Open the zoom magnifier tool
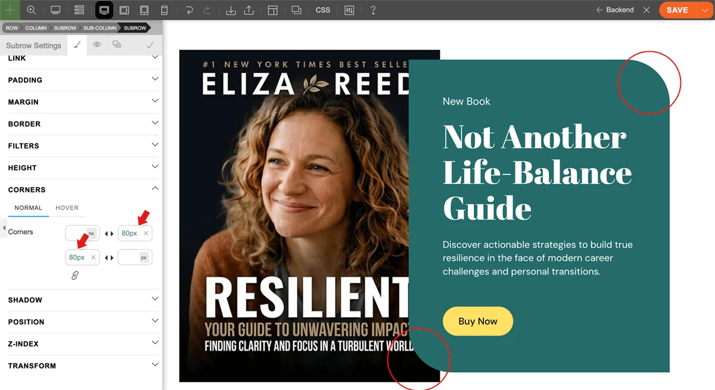The height and width of the screenshot is (390, 715). (32, 10)
